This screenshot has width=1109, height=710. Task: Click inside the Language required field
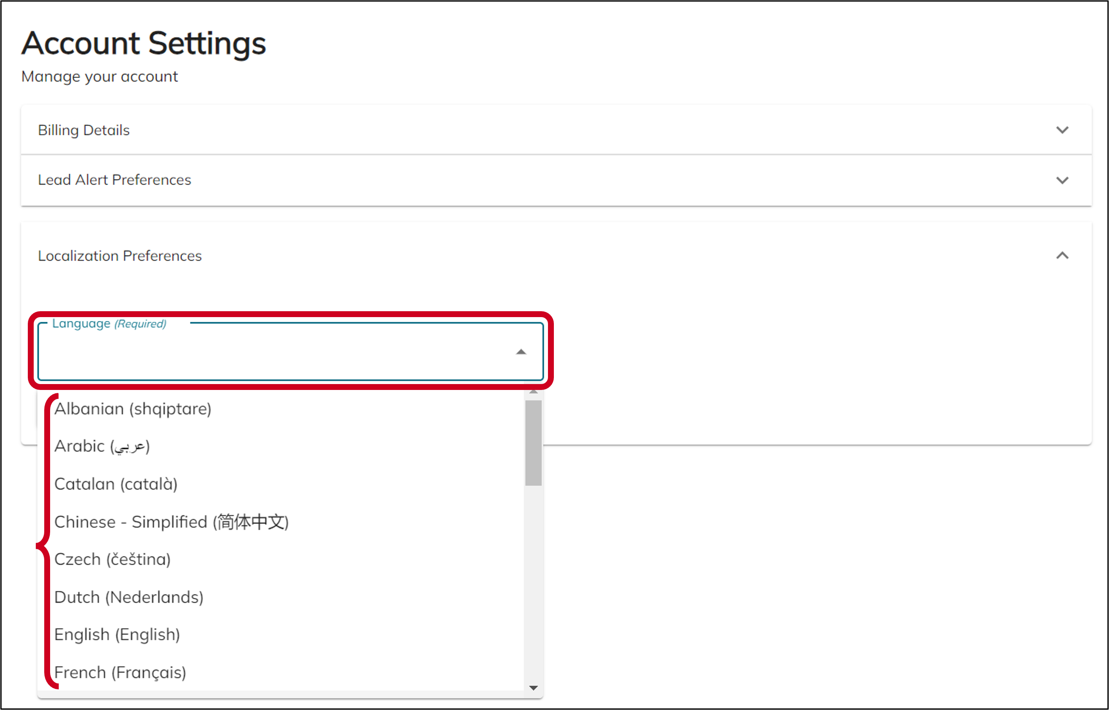click(x=277, y=352)
